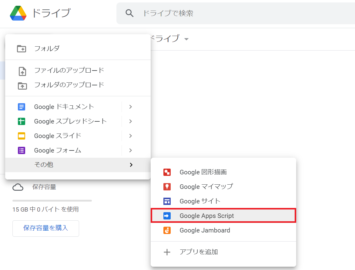Click the Google Sheets green icon

[x=22, y=121]
